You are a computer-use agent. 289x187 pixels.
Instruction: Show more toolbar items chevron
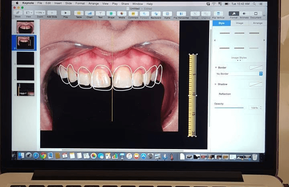click(x=264, y=16)
